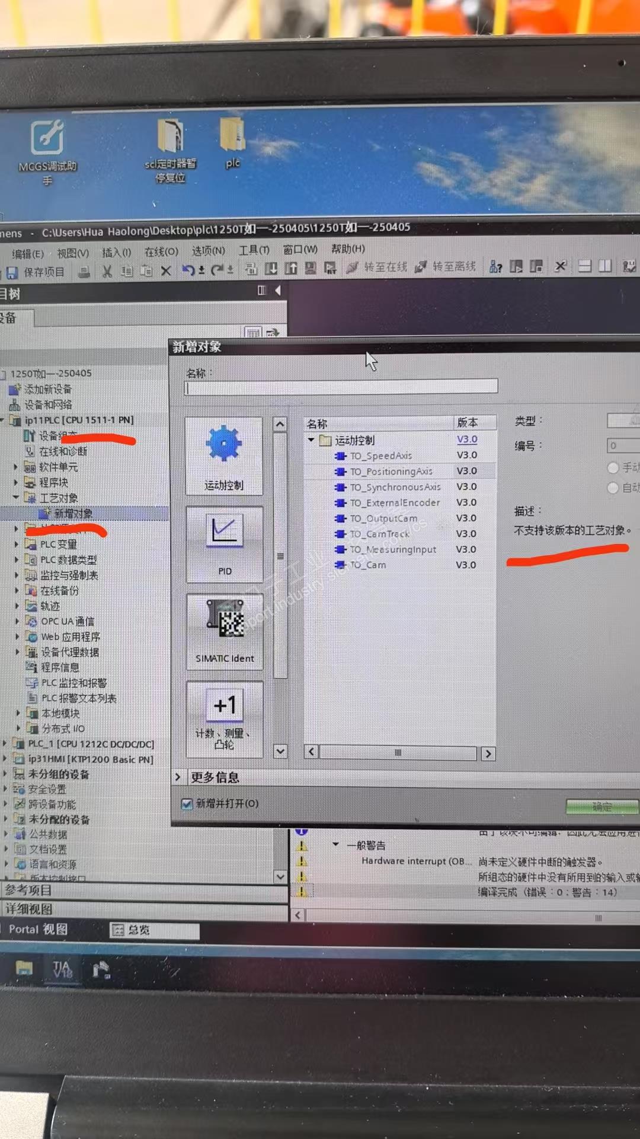Click the cut scissors icon

pos(107,272)
